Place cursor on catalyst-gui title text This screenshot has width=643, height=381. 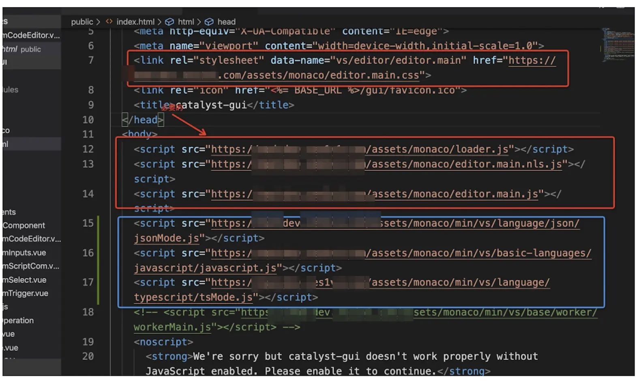coord(211,105)
